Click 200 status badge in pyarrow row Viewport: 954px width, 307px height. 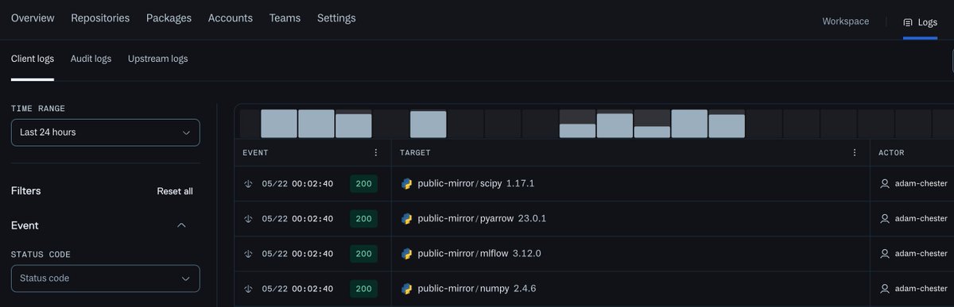(363, 219)
